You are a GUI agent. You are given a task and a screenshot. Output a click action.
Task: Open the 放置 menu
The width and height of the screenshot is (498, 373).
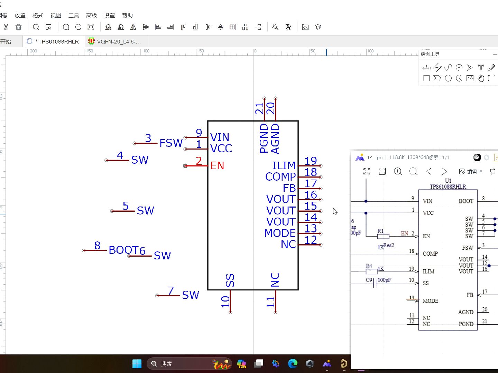(20, 15)
